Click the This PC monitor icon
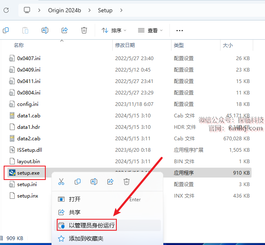 27,10
